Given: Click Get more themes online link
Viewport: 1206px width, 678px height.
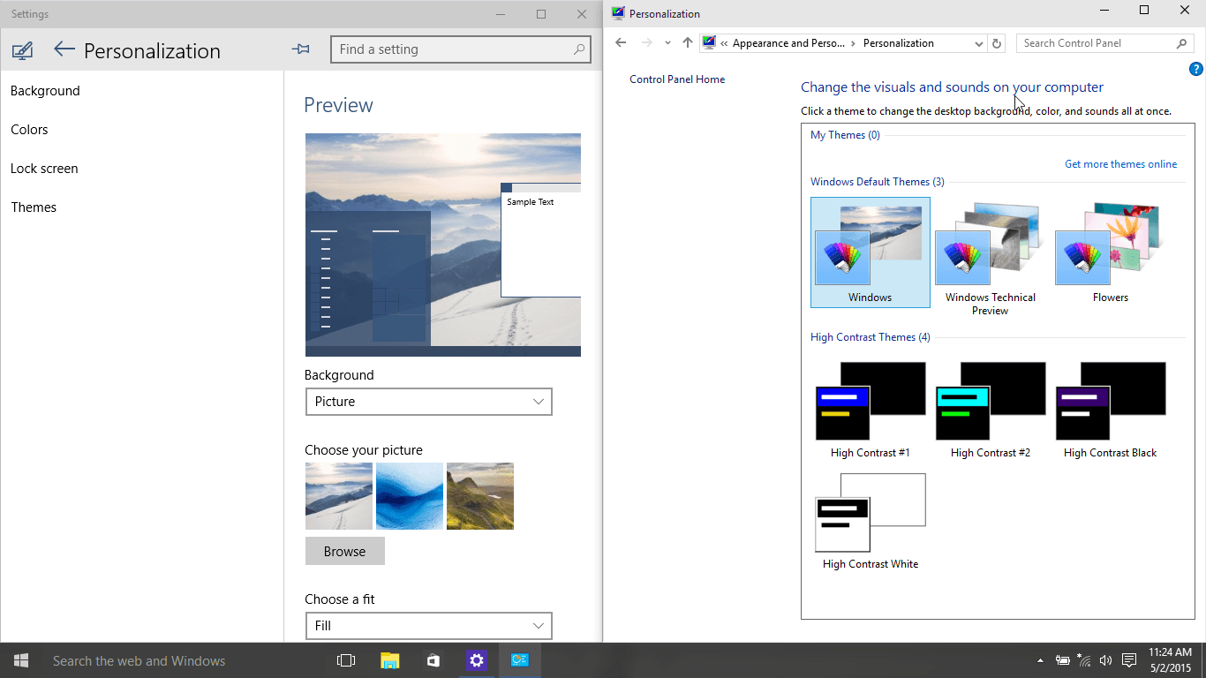Looking at the screenshot, I should [1120, 164].
